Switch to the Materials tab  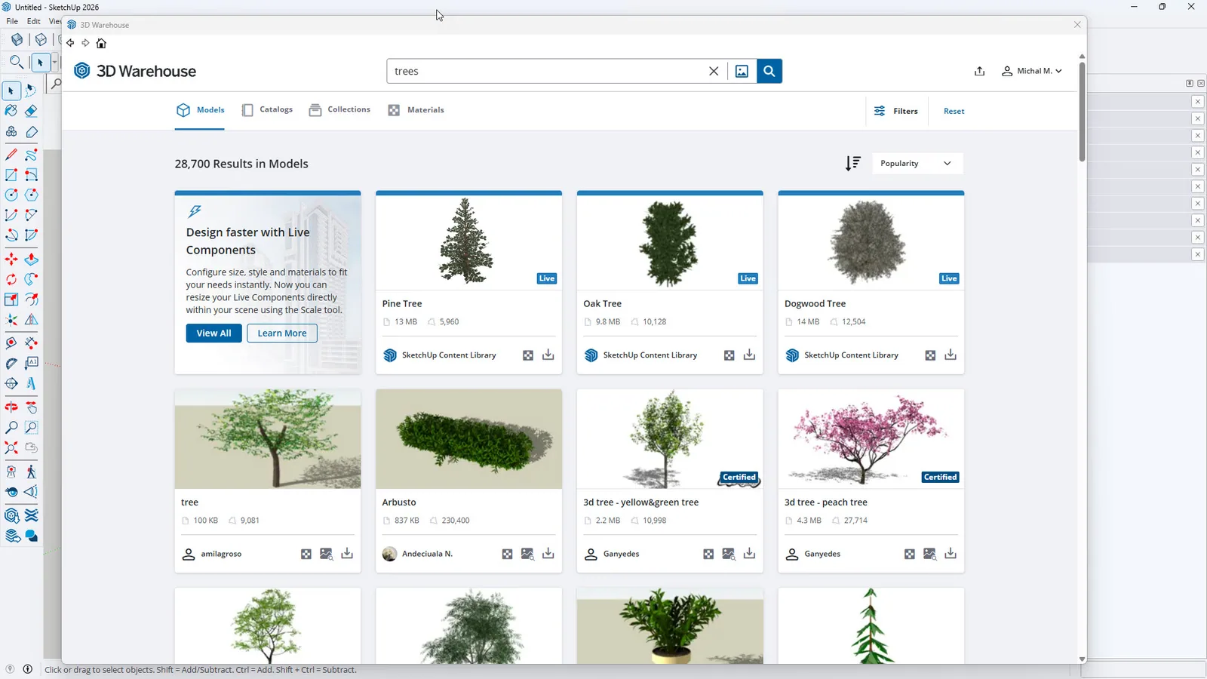(x=416, y=110)
